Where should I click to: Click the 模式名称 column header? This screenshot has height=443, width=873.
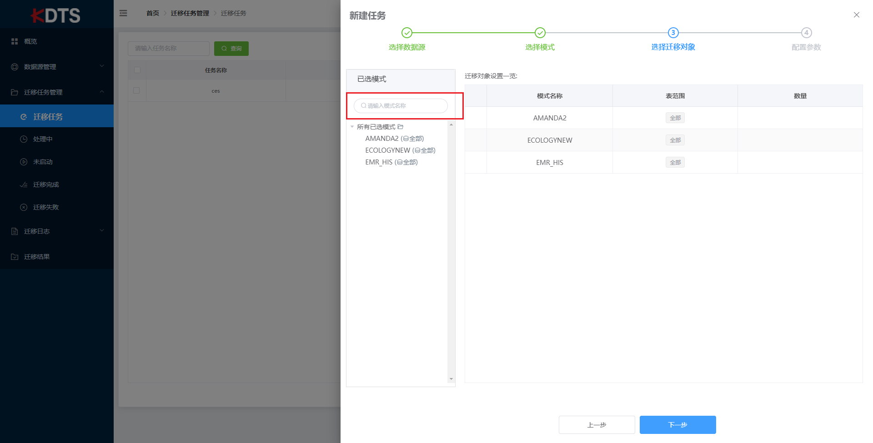(x=550, y=96)
